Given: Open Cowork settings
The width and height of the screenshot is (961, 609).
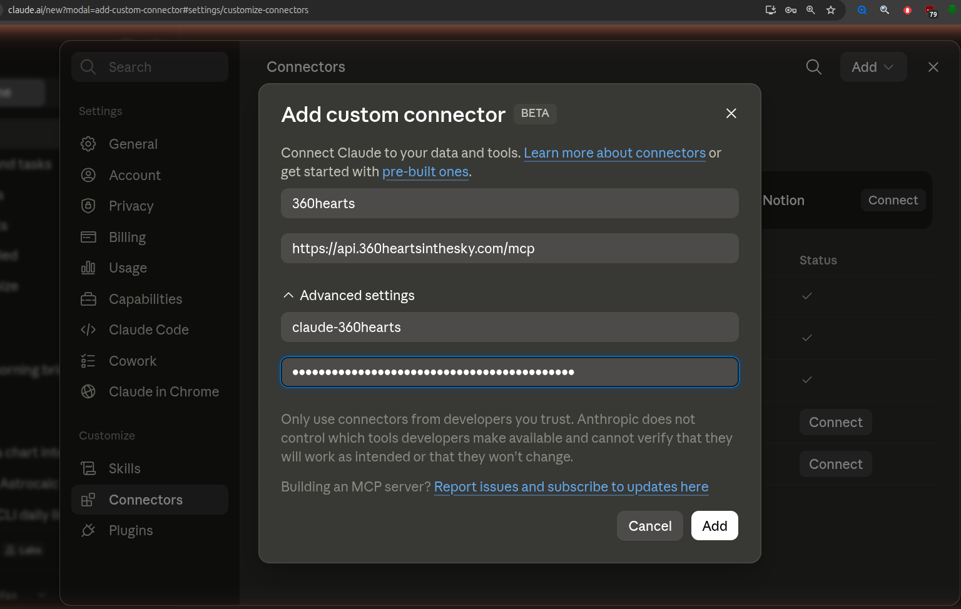Looking at the screenshot, I should point(150,361).
